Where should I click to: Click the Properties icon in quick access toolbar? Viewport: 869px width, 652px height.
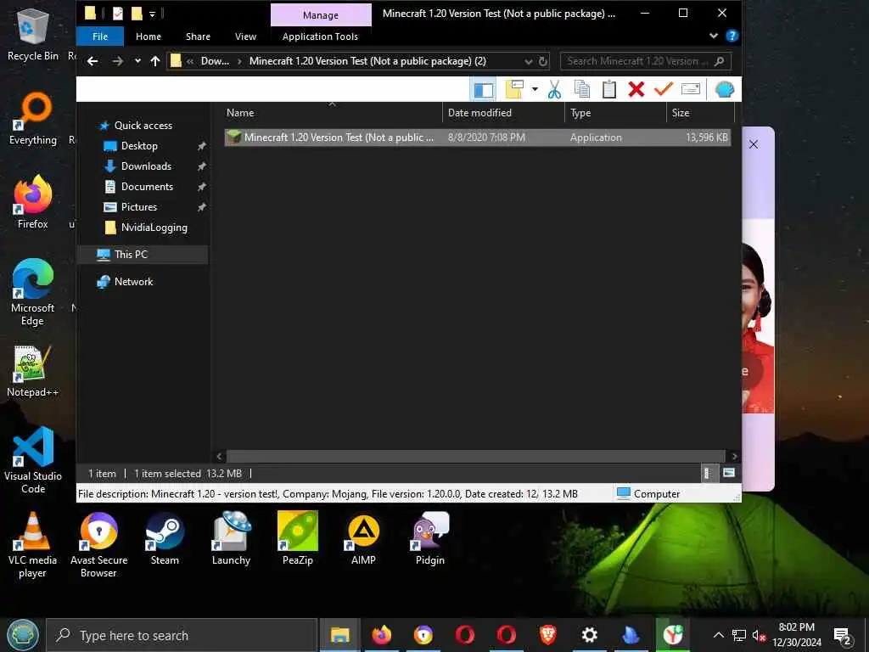coord(118,14)
